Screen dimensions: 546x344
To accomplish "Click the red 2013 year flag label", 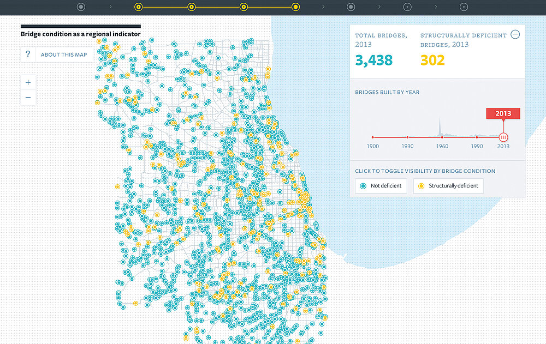I will [x=503, y=113].
